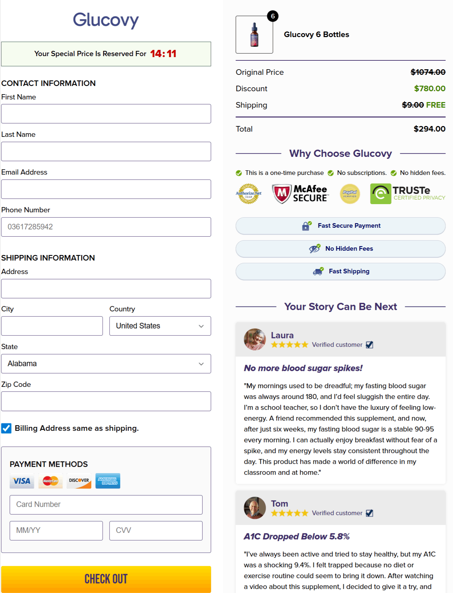Click the No Hidden Fees banner
The height and width of the screenshot is (593, 453).
click(340, 249)
